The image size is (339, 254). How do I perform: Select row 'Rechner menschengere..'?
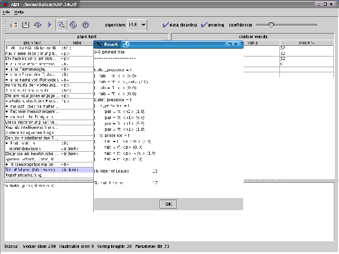pyautogui.click(x=49, y=111)
